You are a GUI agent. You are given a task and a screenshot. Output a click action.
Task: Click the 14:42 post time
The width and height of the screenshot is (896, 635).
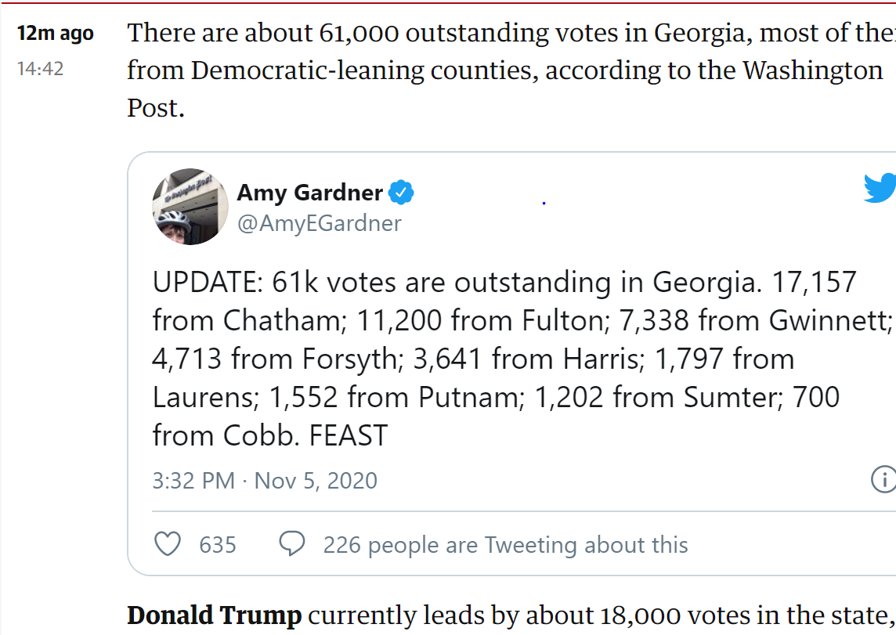coord(41,69)
